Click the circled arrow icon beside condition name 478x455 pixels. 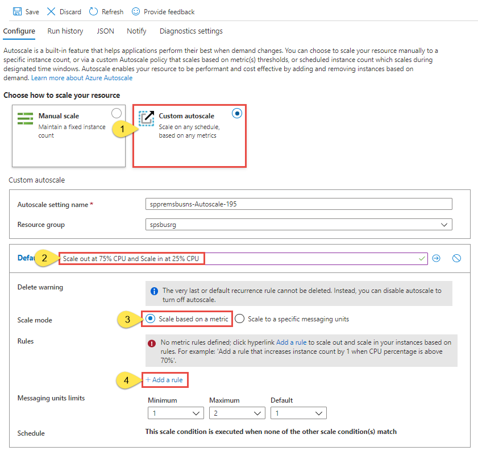(x=437, y=258)
